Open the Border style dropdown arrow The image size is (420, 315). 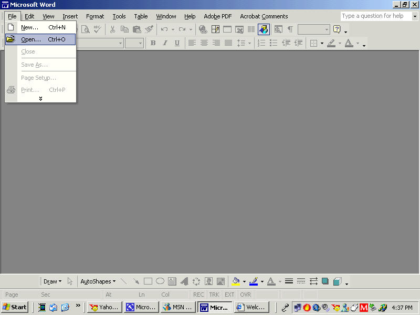pyautogui.click(x=322, y=43)
